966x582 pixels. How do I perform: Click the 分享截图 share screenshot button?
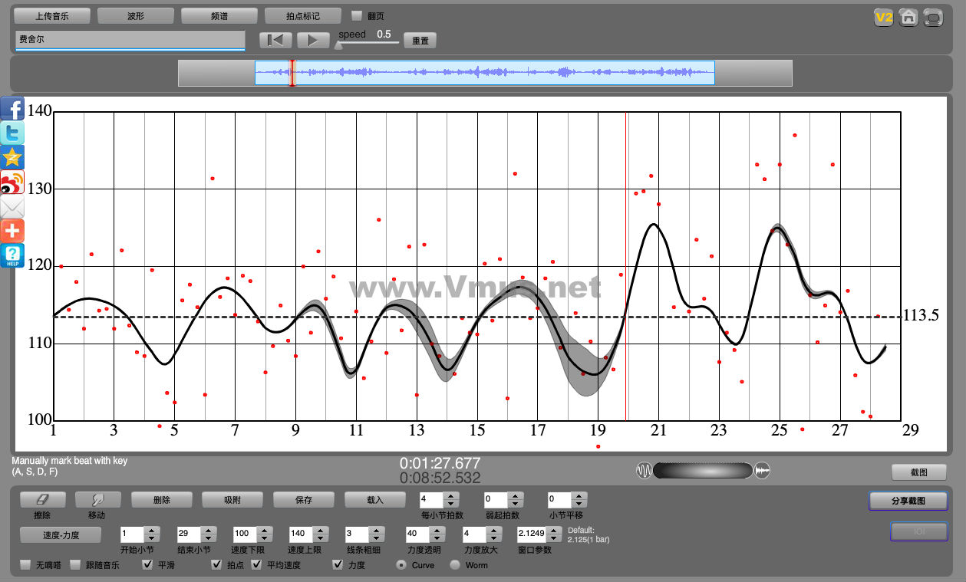[x=908, y=501]
